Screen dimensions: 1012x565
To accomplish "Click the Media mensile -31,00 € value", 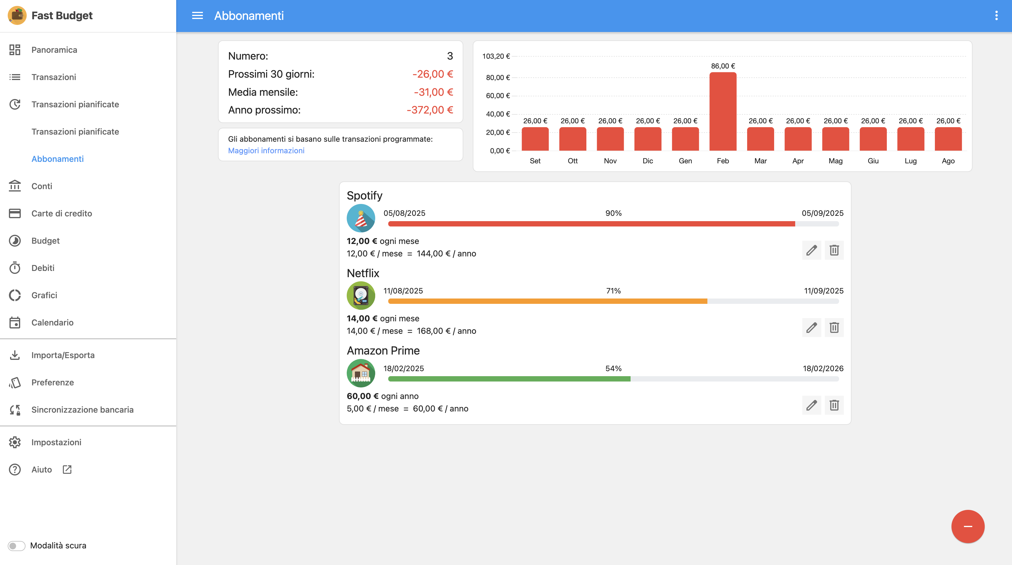I will (433, 92).
